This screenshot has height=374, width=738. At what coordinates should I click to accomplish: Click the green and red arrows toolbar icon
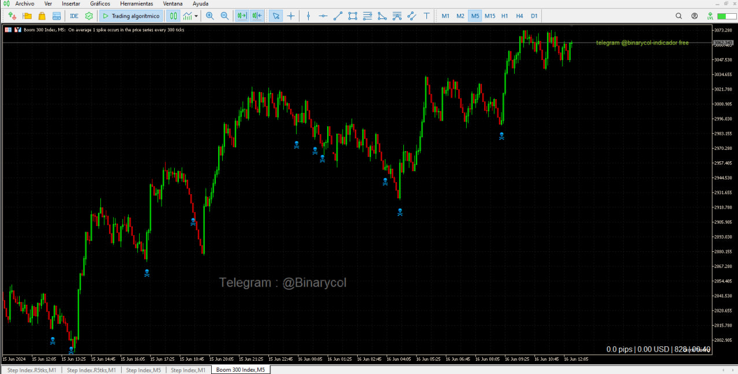coord(12,16)
